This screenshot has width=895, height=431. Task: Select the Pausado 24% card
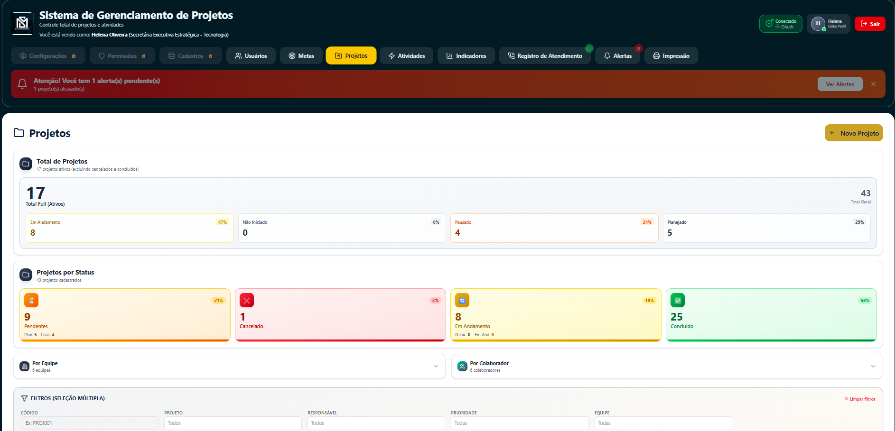(x=554, y=228)
